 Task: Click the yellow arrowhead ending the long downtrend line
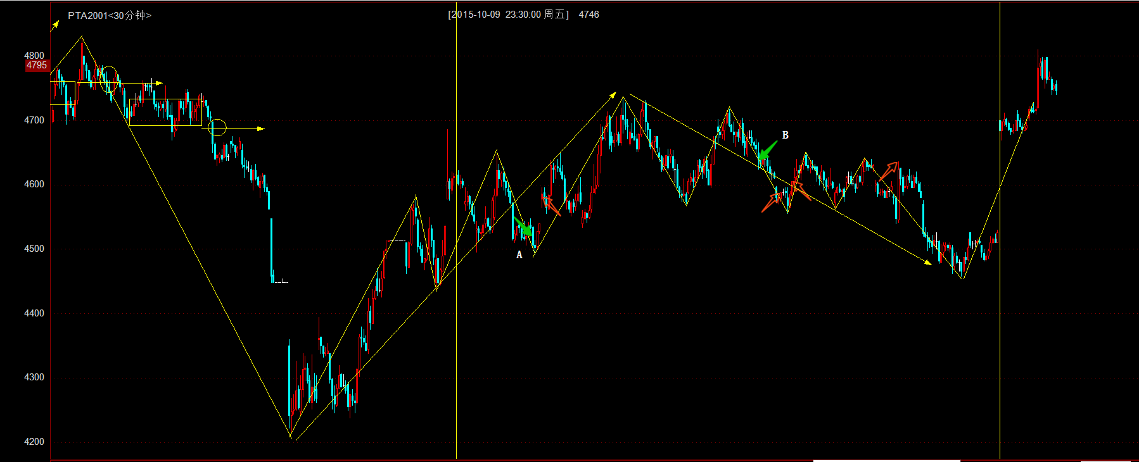coord(928,262)
